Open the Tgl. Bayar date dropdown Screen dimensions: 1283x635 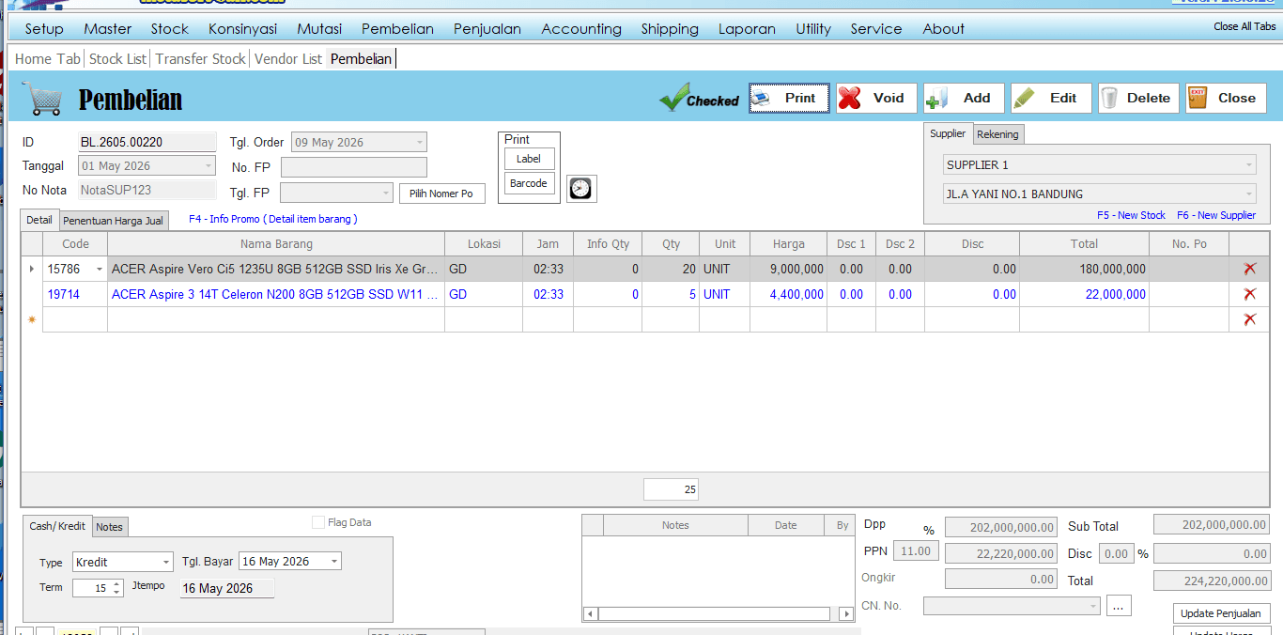coord(333,562)
